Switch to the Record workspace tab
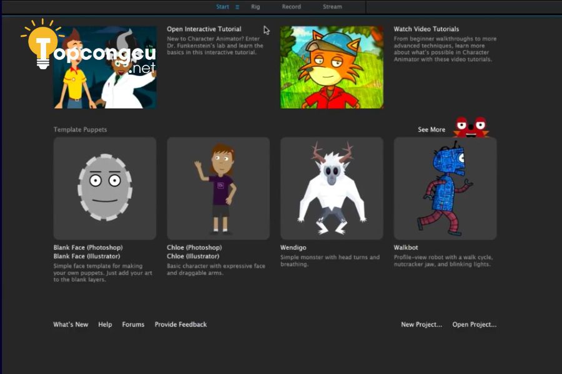Screen dimensions: 562x374 pos(292,7)
